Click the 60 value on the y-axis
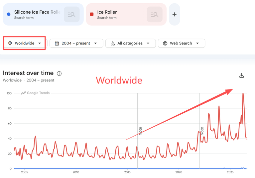The height and width of the screenshot is (178, 255). click(10, 123)
